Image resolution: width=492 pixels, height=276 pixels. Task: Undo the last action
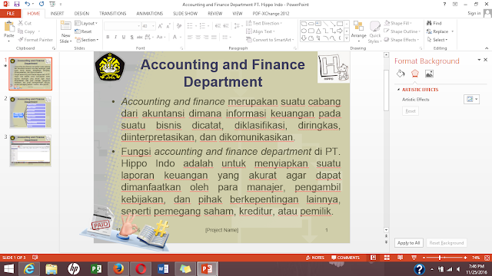click(28, 4)
